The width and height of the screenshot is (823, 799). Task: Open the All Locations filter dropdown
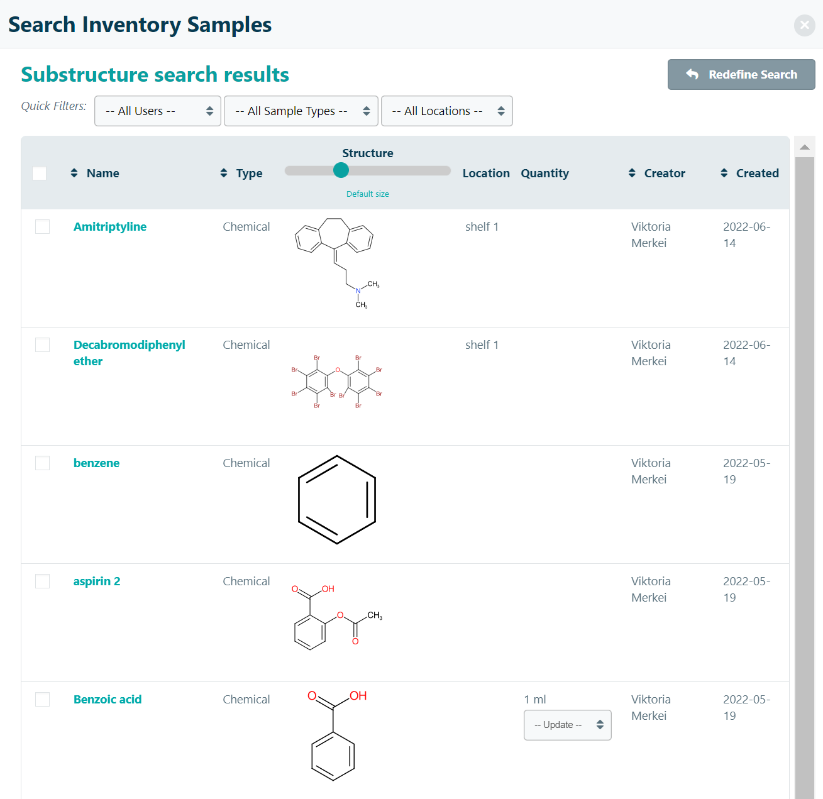click(446, 111)
